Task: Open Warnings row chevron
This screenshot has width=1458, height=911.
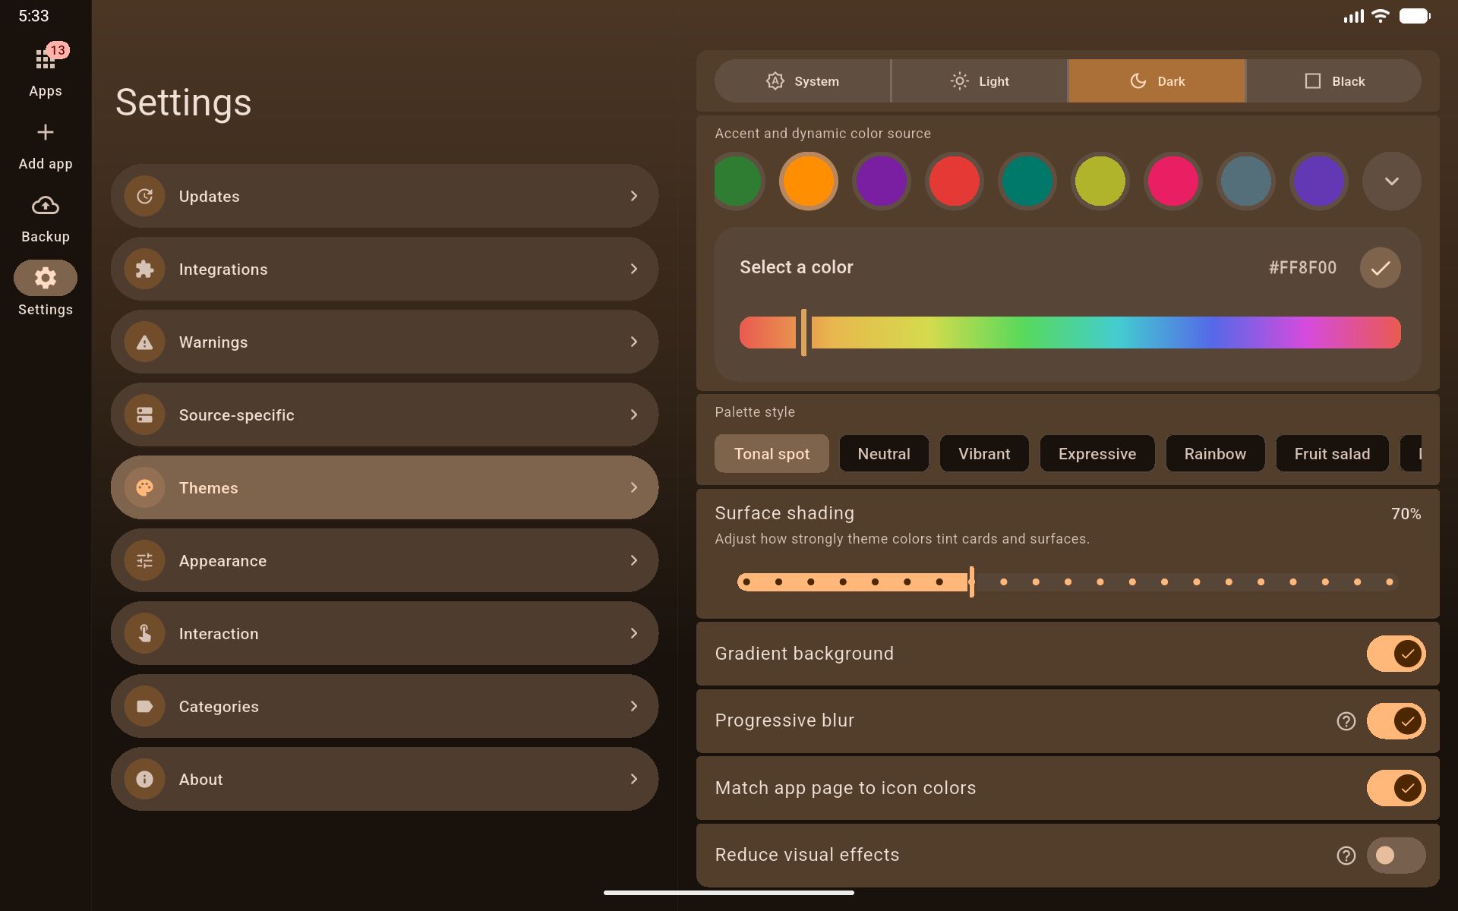Action: [x=633, y=342]
